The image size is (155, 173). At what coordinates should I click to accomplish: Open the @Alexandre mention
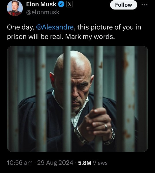tap(55, 27)
